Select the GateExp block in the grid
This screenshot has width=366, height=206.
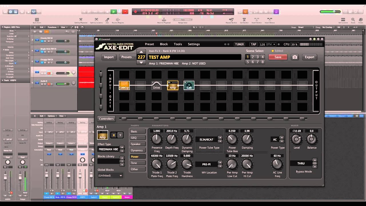tap(124, 85)
